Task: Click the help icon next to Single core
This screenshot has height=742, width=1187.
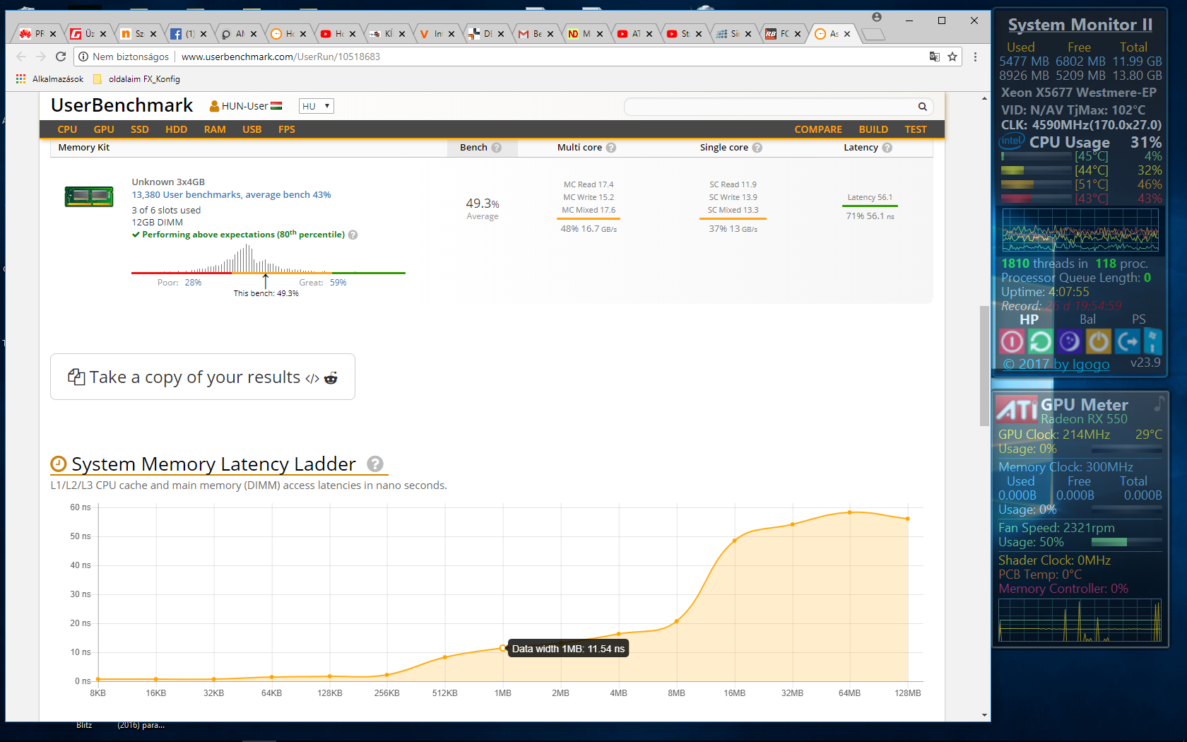Action: [x=757, y=148]
